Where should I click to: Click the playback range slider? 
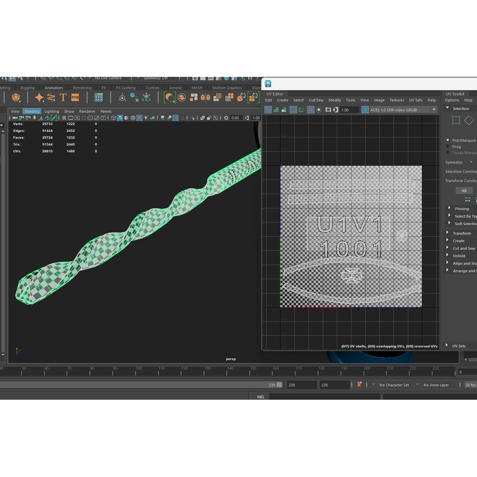(132, 385)
